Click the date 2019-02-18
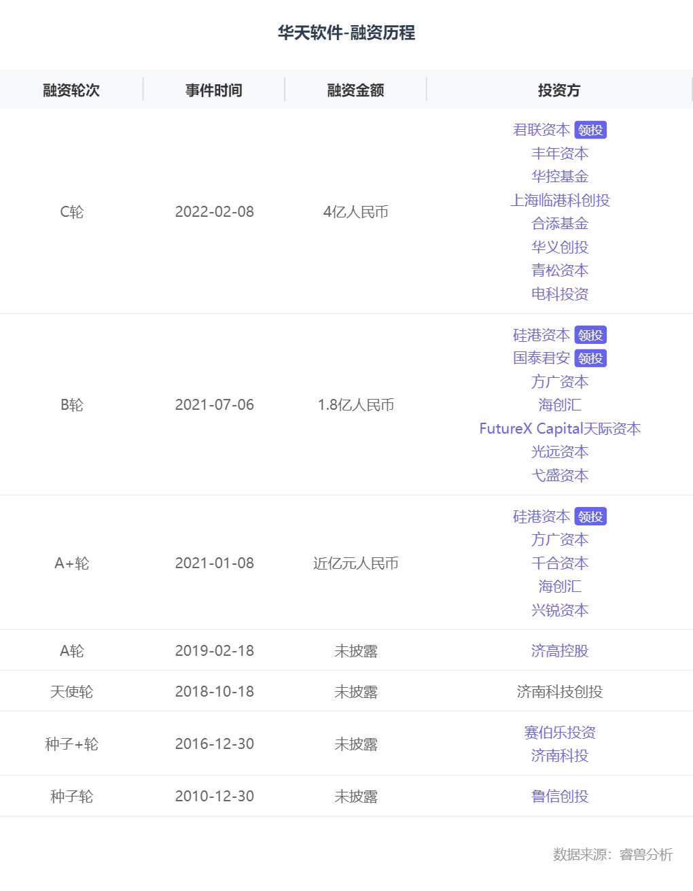 tap(215, 651)
